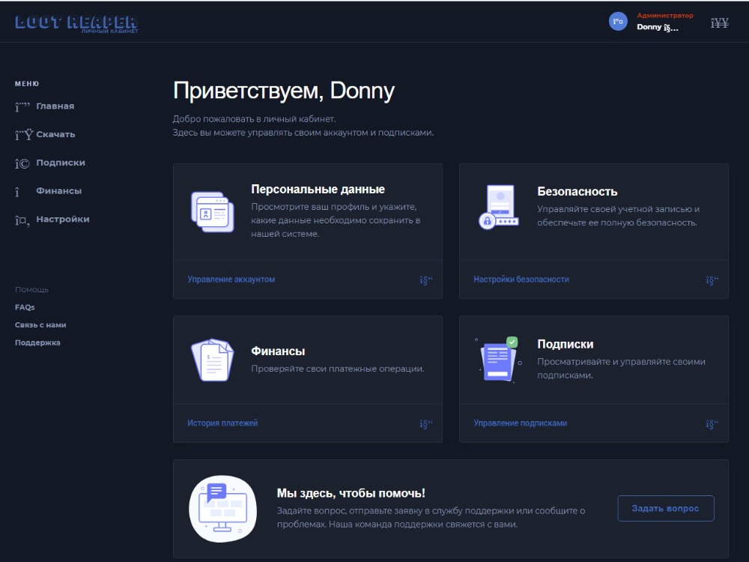Click the Безопасность card illustration icon
This screenshot has height=562, width=749.
pos(497,206)
